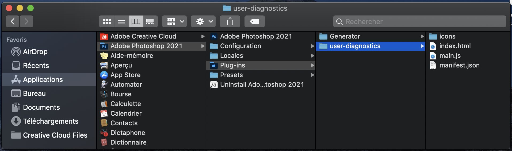The width and height of the screenshot is (512, 151).
Task: Click the Téléchargements sidebar icon
Action: pos(16,121)
